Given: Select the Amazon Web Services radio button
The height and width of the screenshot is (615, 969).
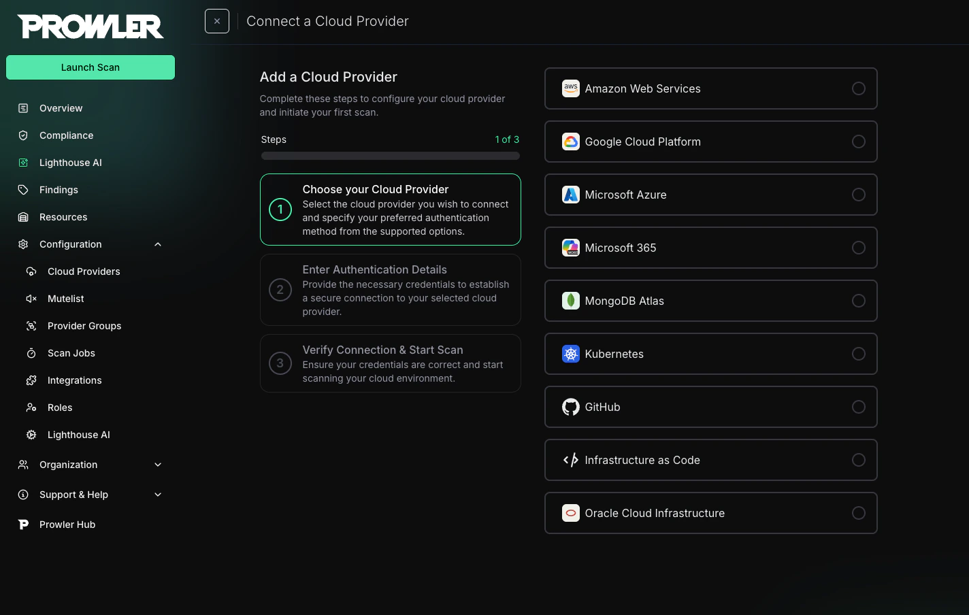Looking at the screenshot, I should 859,88.
